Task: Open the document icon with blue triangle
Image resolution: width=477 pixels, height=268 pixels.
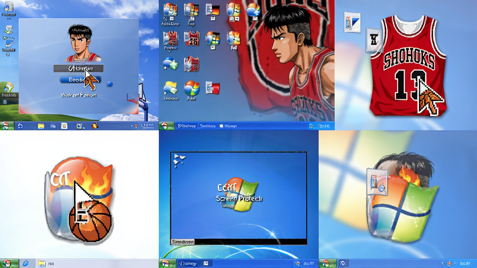Action: click(352, 22)
